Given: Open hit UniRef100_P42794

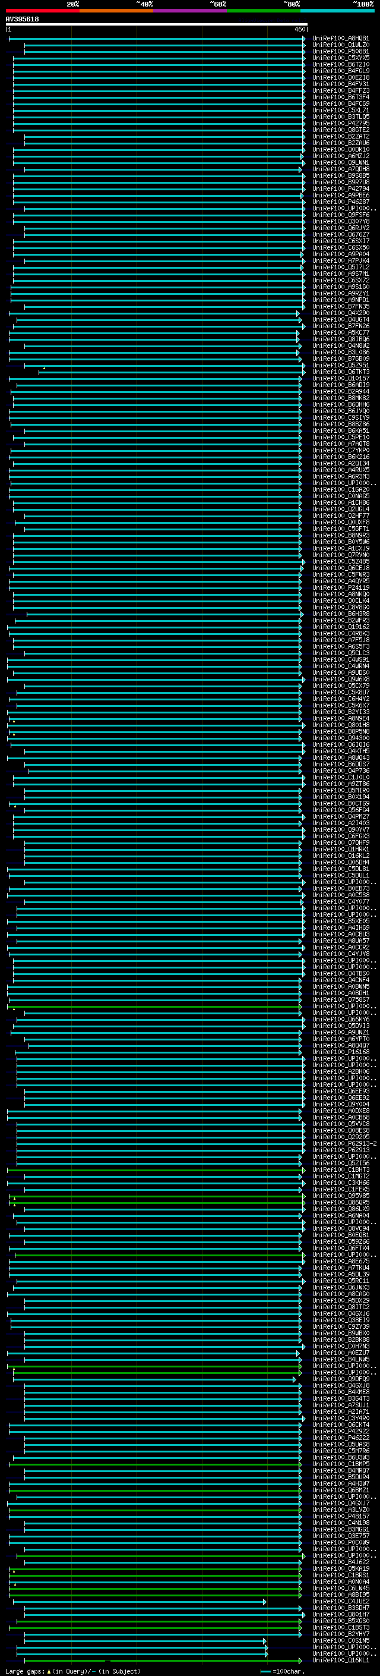Looking at the screenshot, I should [x=340, y=188].
